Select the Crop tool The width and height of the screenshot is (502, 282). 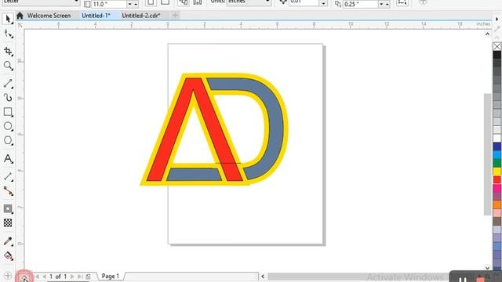8,51
